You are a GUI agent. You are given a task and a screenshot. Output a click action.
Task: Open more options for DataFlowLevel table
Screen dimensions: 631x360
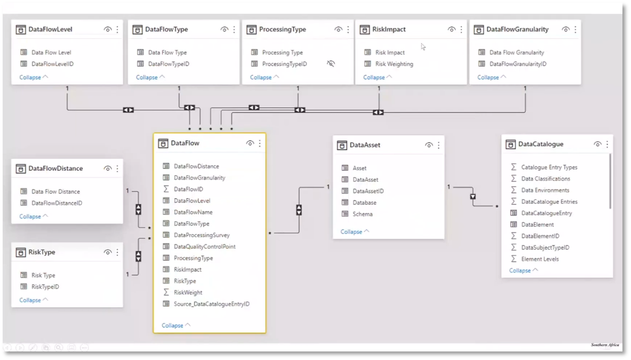point(117,30)
